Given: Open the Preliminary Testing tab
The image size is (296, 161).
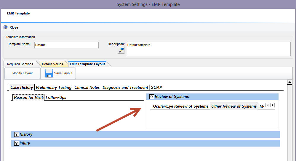Looking at the screenshot, I should (x=54, y=87).
